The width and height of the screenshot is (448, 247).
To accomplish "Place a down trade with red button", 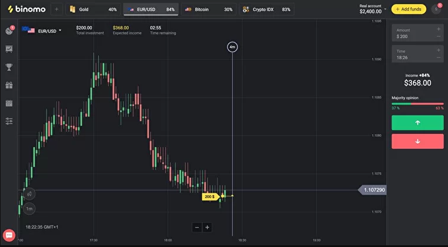I will pyautogui.click(x=417, y=141).
